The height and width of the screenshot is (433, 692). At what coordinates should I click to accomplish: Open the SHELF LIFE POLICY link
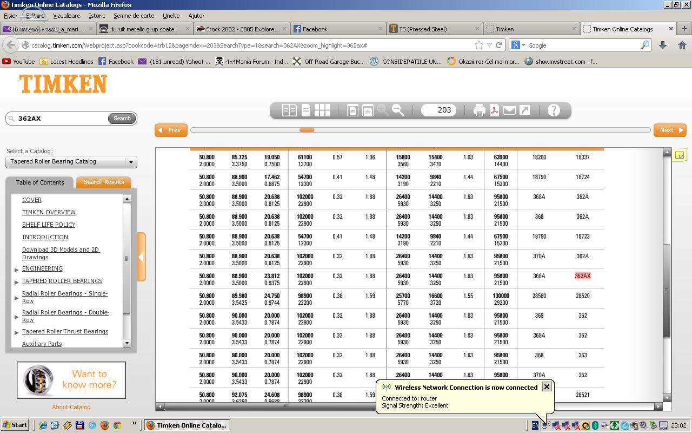point(49,225)
